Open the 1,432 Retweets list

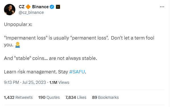[x=18, y=97]
